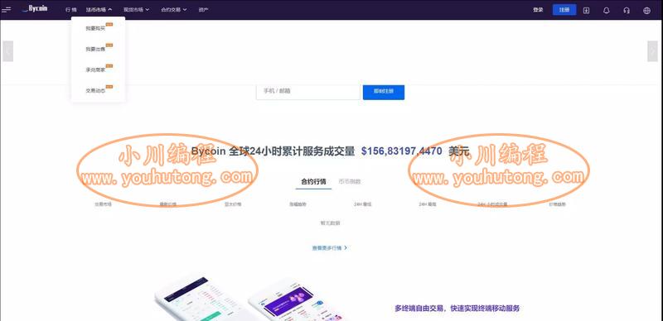Click the 24H 最低 column header
This screenshot has width=663, height=321.
(363, 204)
